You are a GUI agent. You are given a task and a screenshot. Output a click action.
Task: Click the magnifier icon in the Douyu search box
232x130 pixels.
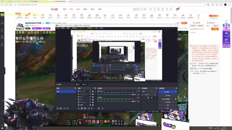coord(145,9)
